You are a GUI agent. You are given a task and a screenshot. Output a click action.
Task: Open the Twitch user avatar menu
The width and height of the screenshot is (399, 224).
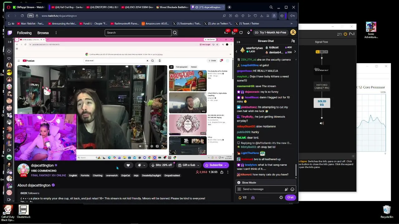point(293,32)
